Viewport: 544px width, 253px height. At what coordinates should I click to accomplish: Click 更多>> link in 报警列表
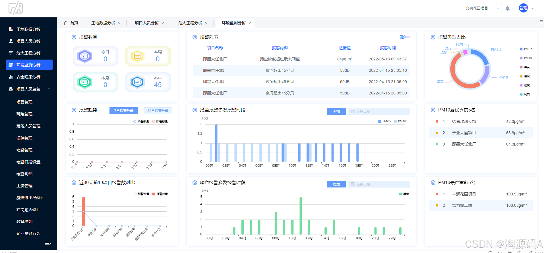405,37
